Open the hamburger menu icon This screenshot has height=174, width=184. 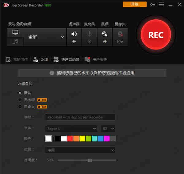(x=161, y=5)
